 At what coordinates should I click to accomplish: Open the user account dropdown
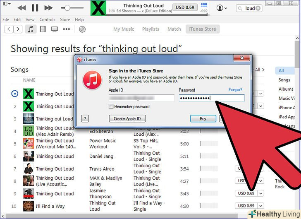pyautogui.click(x=222, y=8)
